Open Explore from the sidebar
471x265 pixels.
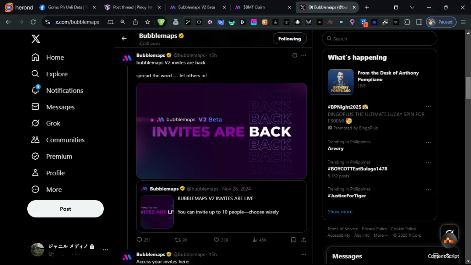(x=50, y=74)
